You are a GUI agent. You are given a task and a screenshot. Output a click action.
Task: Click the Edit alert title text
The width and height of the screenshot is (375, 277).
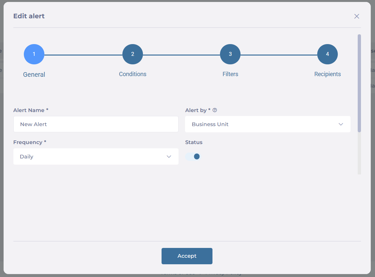(x=29, y=16)
